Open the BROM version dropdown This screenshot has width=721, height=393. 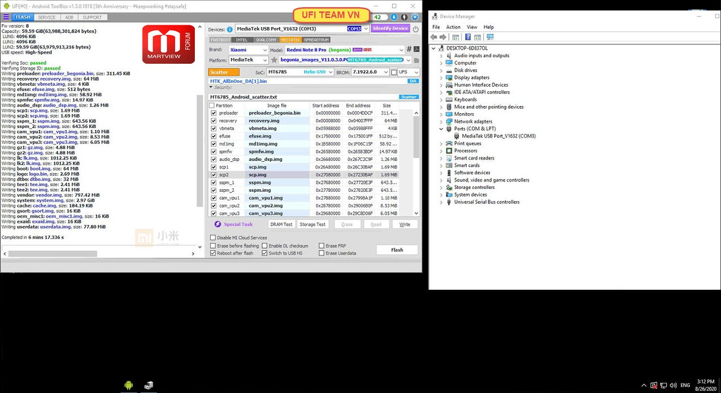pyautogui.click(x=386, y=72)
